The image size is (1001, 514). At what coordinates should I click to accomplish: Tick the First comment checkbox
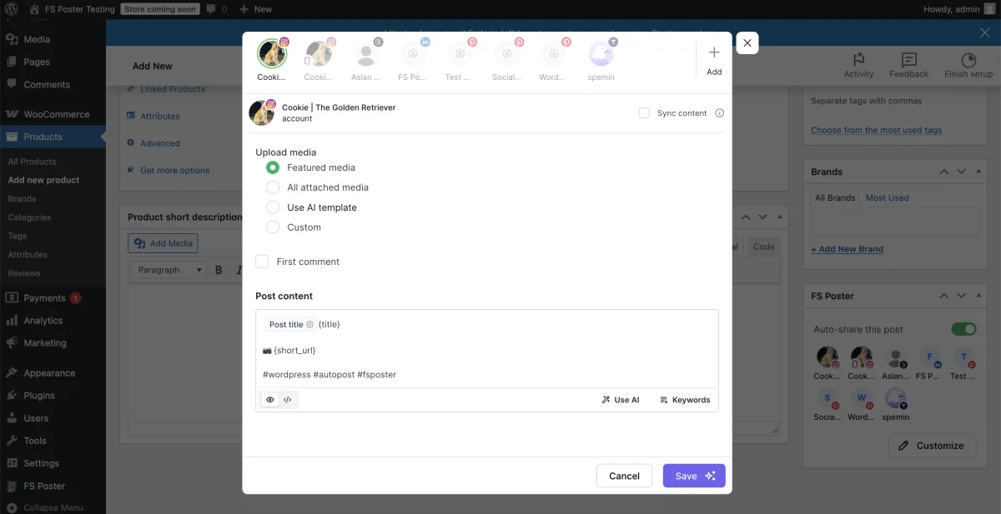pos(262,262)
